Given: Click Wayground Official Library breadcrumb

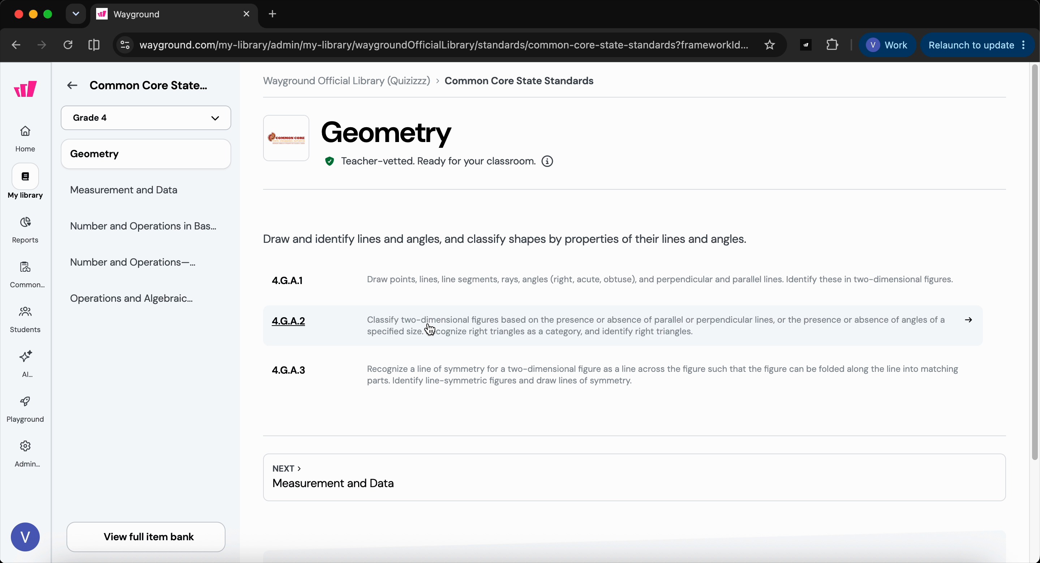Looking at the screenshot, I should 347,81.
